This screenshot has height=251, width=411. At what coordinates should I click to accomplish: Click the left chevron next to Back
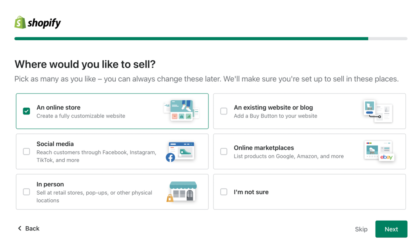point(19,228)
